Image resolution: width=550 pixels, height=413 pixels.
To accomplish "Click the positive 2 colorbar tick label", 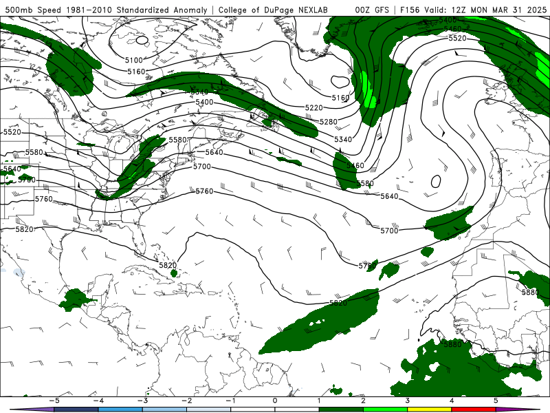I will coord(364,401).
